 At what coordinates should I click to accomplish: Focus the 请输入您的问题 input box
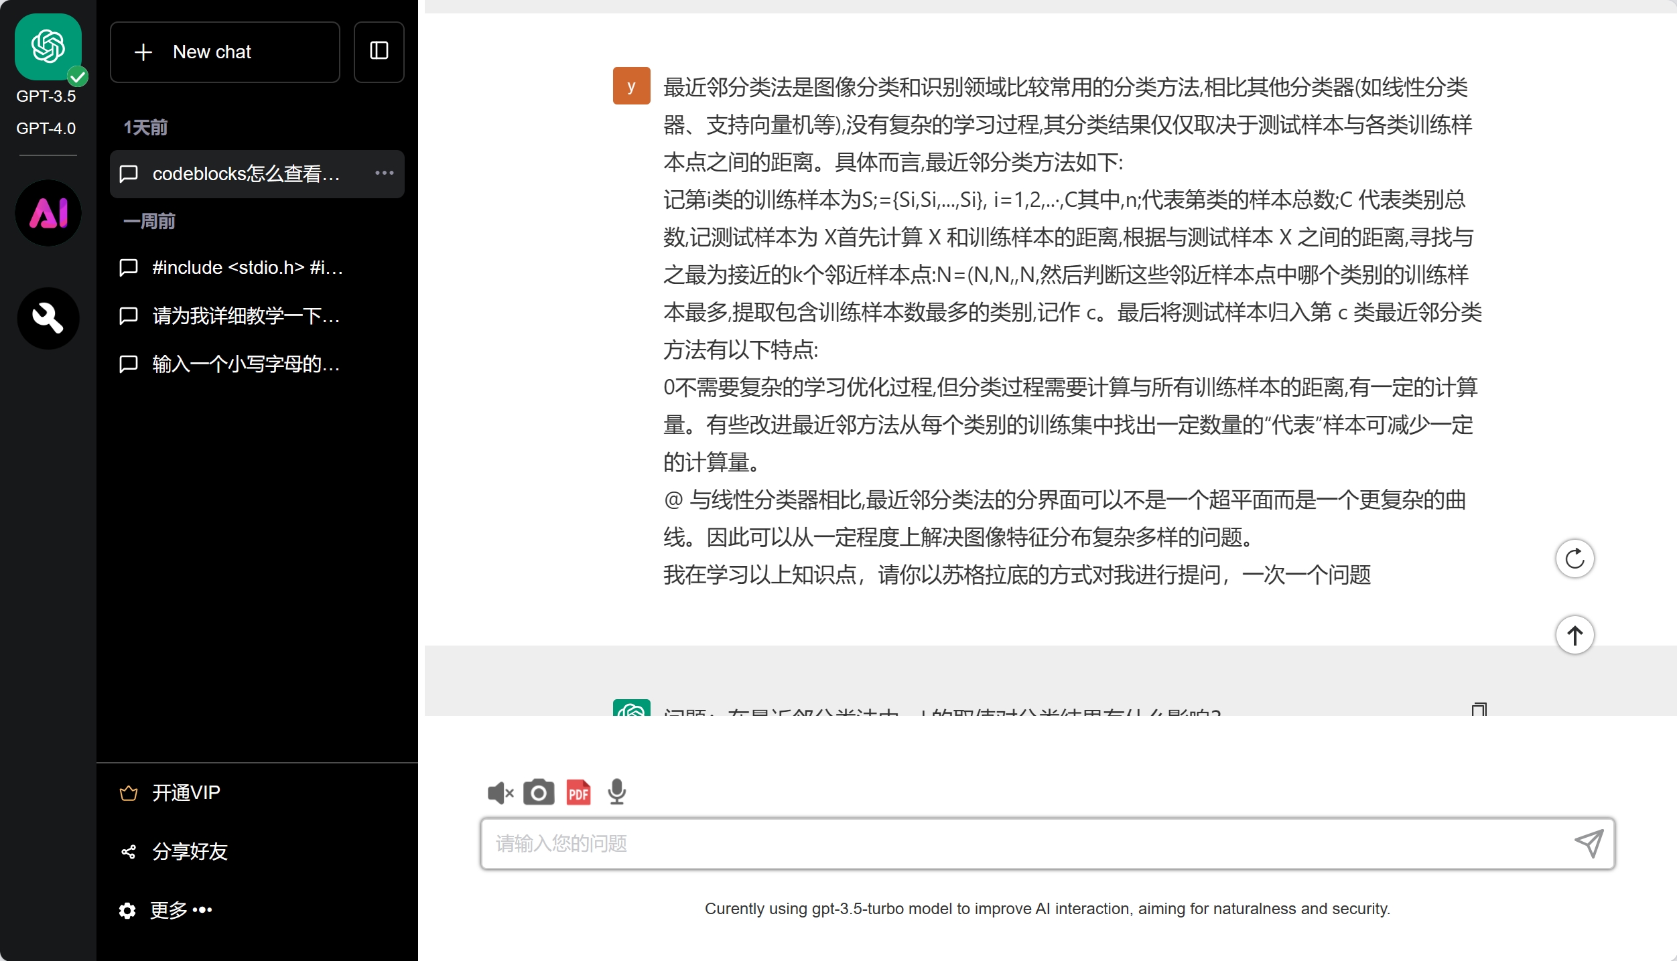[x=1025, y=844]
